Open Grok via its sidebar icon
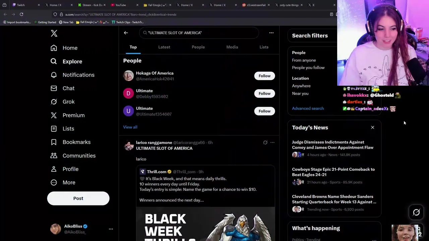Viewport: 429px width, 241px height. coord(54,102)
